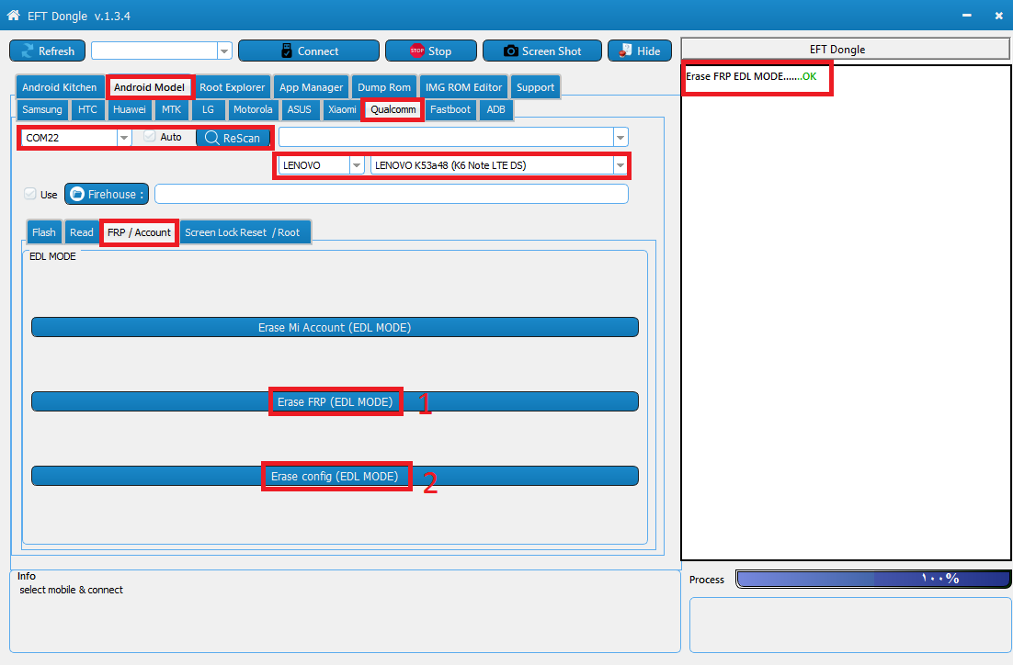Select the MTK tab
This screenshot has height=665, width=1013.
(x=171, y=109)
